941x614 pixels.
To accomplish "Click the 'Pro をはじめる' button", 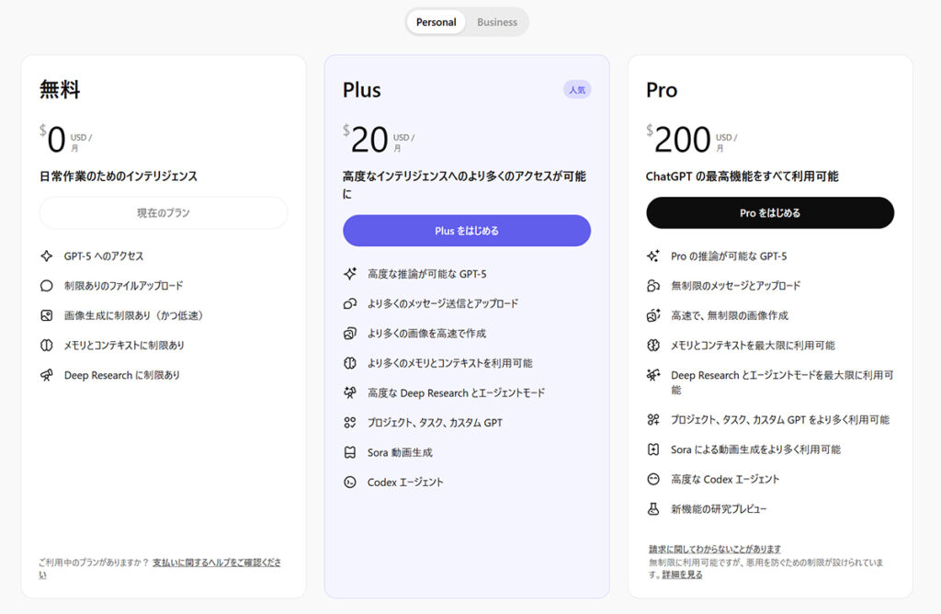I will click(x=770, y=212).
